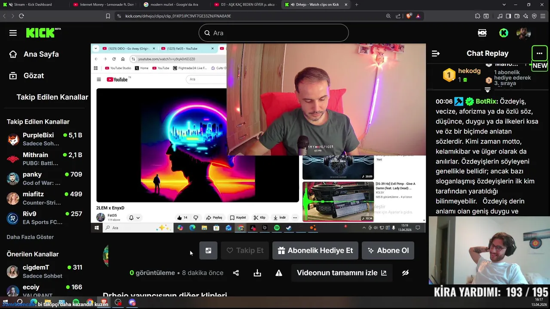Screen dimensions: 550x309
Task: Open Gözat in the sidebar
Action: tap(27, 76)
